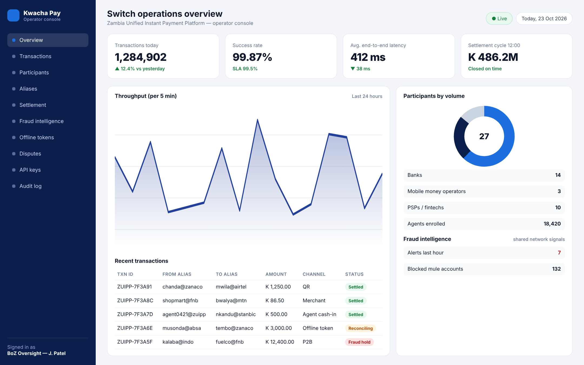Viewport: 584px width, 365px height.
Task: Open the Settlement section
Action: coord(48,105)
